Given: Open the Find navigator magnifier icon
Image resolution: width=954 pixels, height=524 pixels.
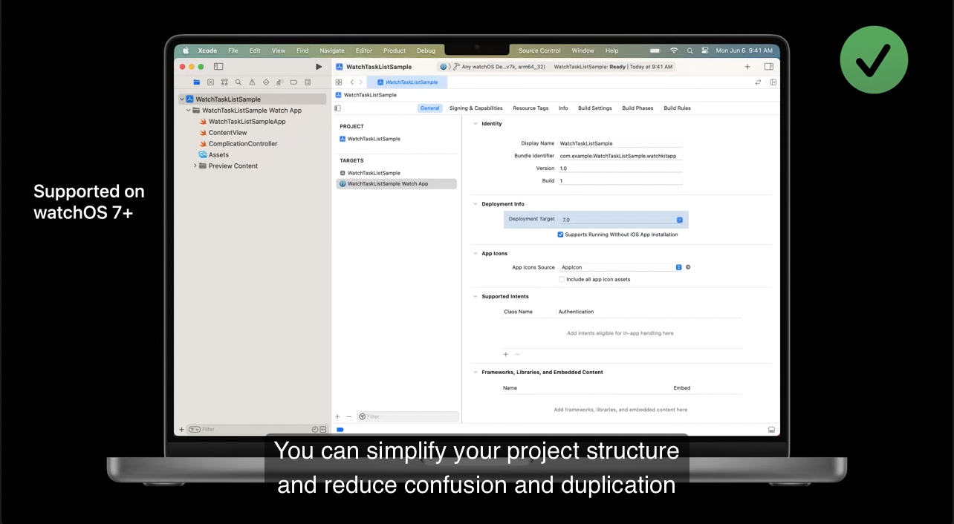Looking at the screenshot, I should 238,82.
